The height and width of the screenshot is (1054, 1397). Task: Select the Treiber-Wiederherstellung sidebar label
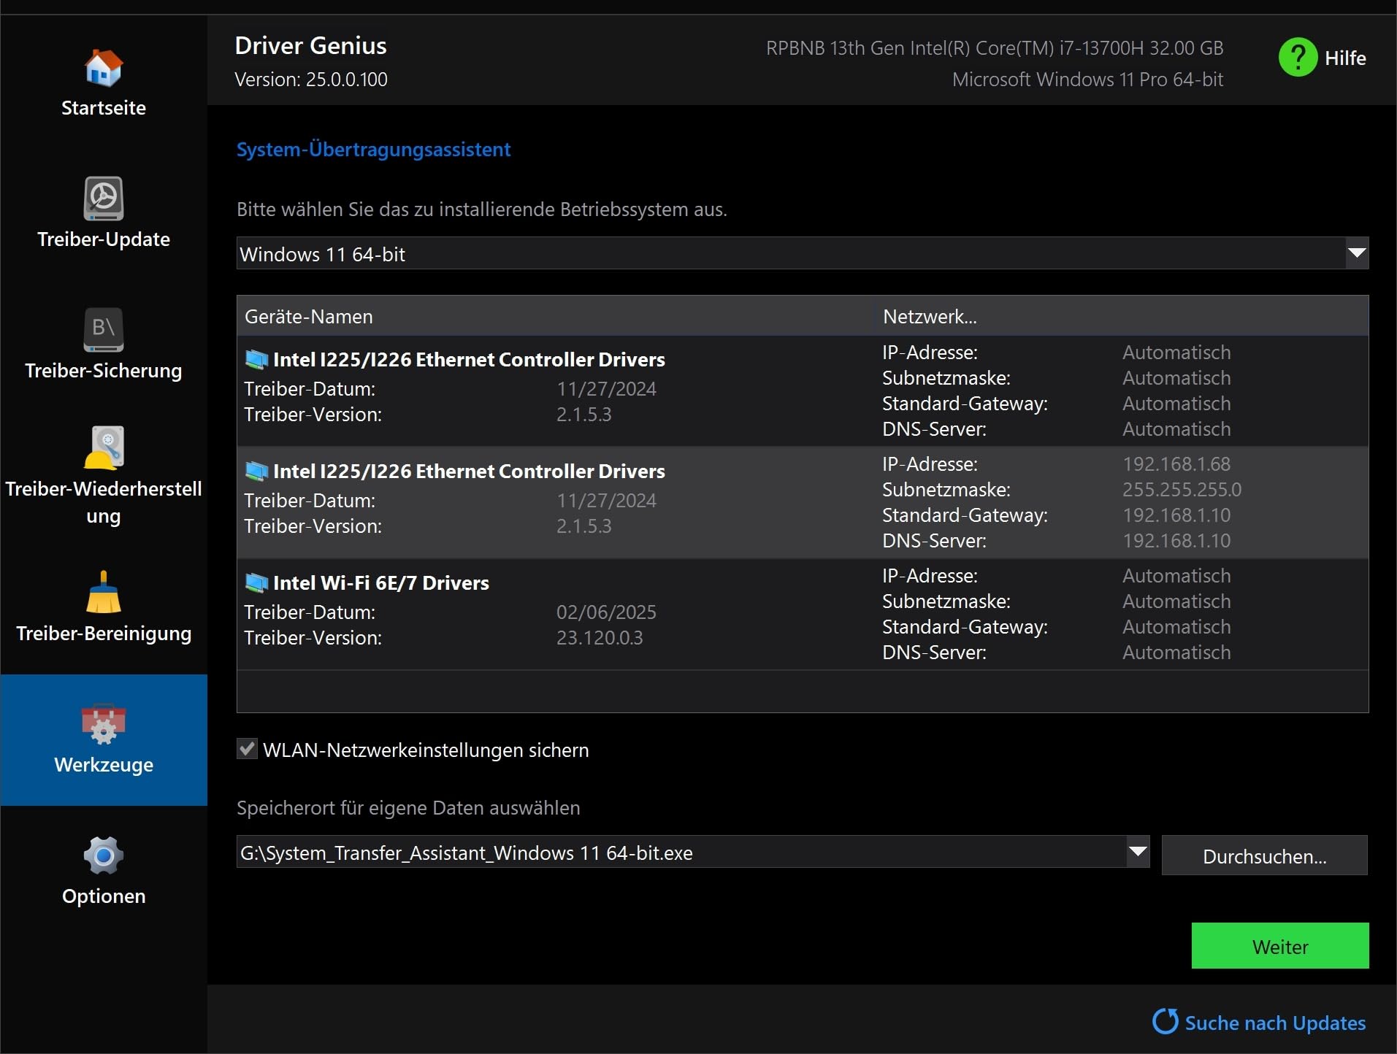[x=104, y=502]
